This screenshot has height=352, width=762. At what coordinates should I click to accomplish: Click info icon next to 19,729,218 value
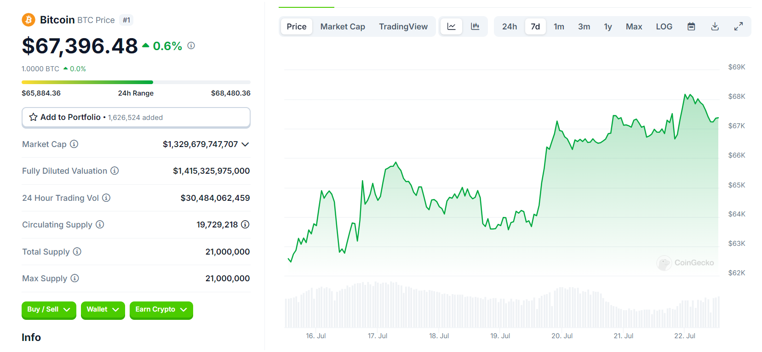point(245,224)
